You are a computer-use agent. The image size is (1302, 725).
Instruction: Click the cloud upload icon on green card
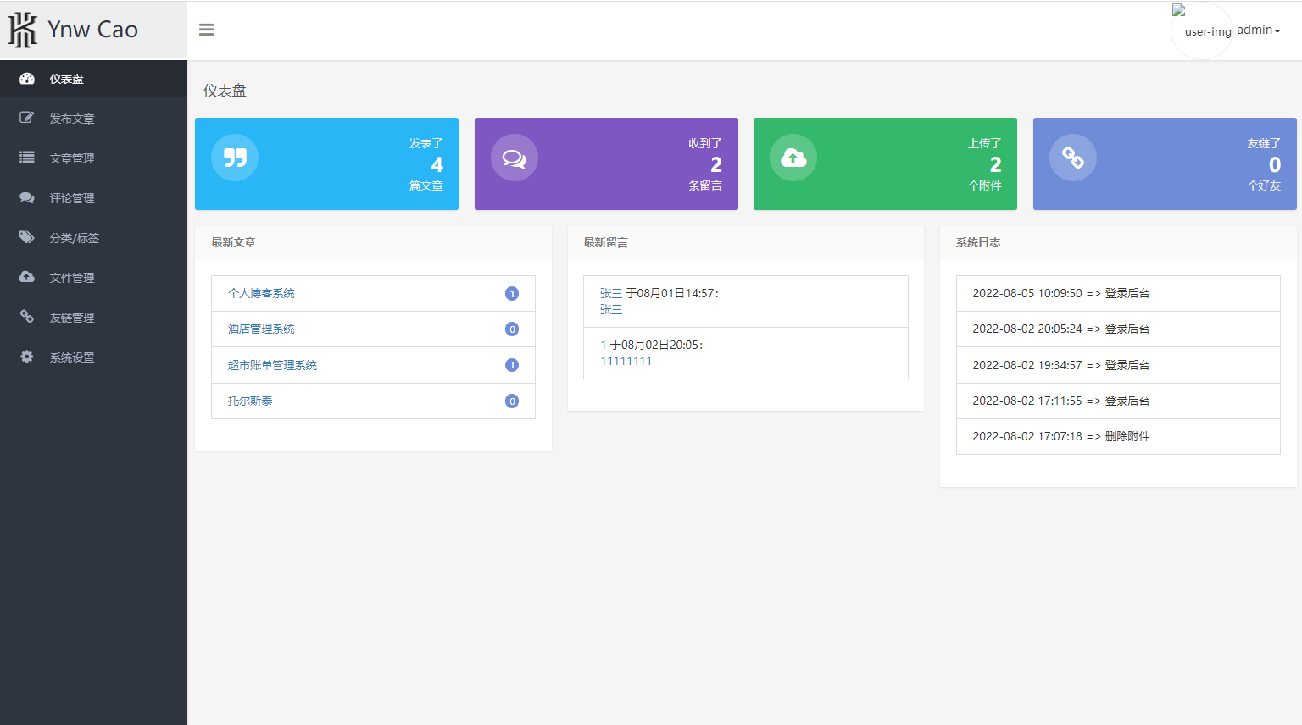pos(793,158)
